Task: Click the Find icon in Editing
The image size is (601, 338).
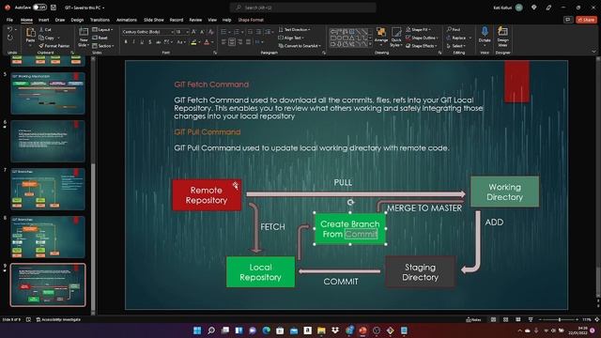Action: pos(449,29)
